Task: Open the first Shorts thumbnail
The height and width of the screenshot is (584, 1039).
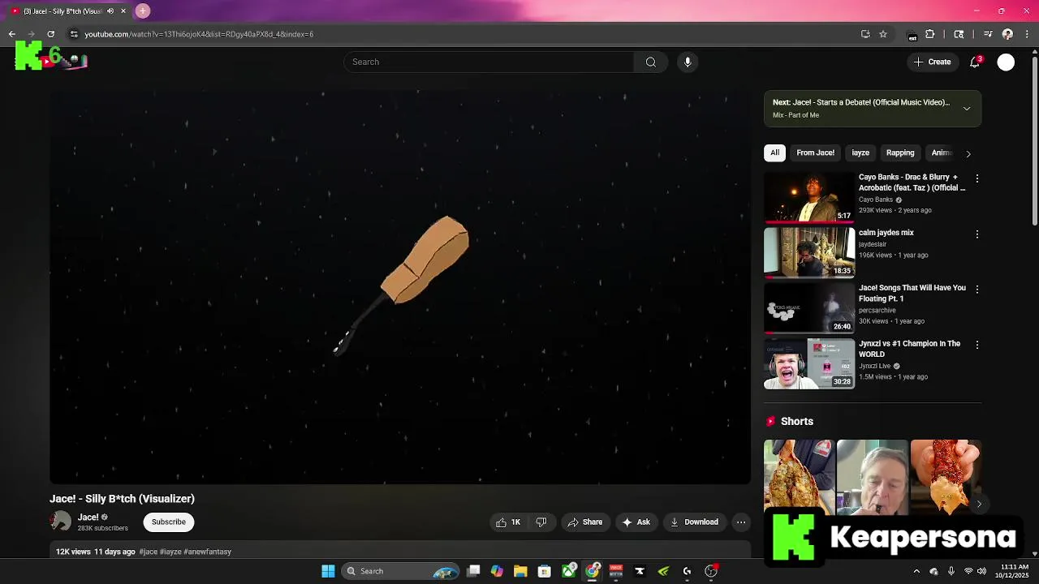Action: pyautogui.click(x=799, y=477)
